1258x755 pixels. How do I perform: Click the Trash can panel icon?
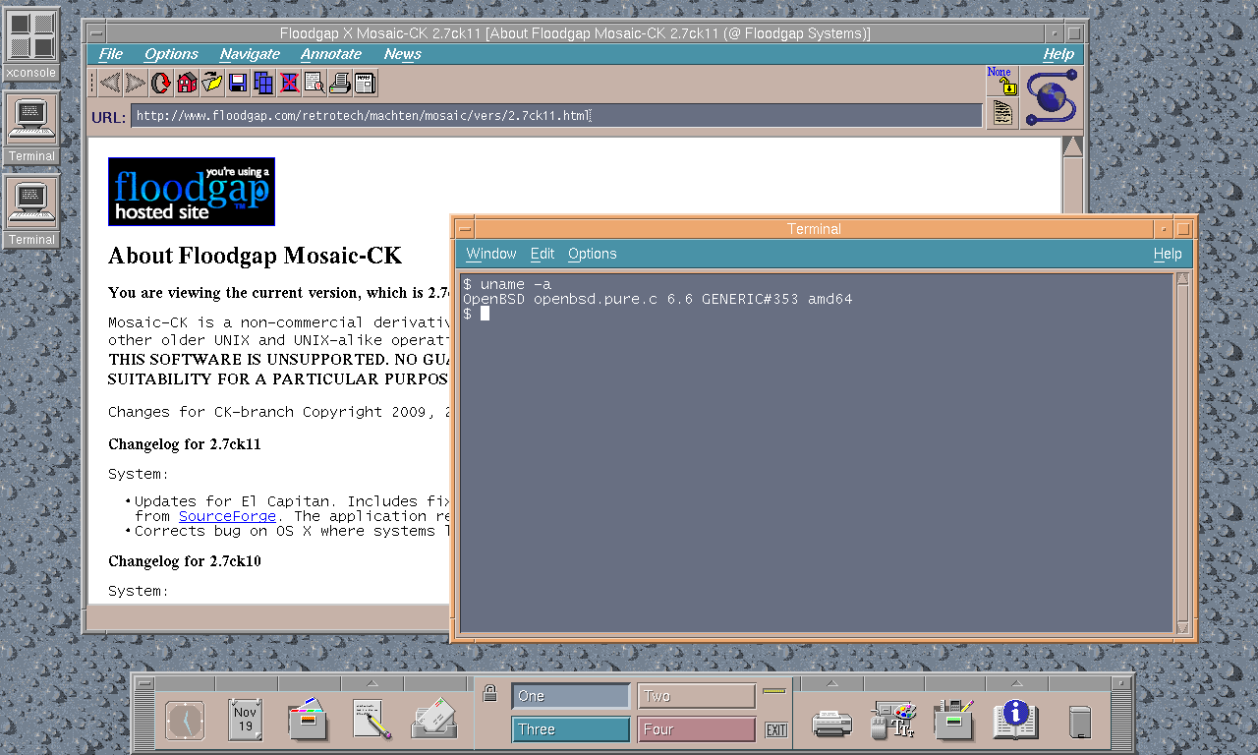pyautogui.click(x=1079, y=723)
